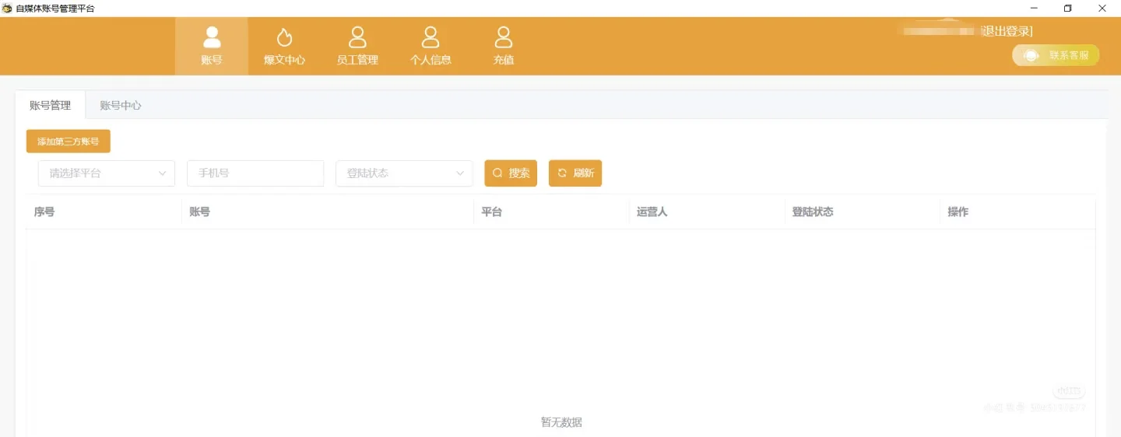Open the 登陆状态 dropdown
The width and height of the screenshot is (1121, 437).
coord(404,173)
